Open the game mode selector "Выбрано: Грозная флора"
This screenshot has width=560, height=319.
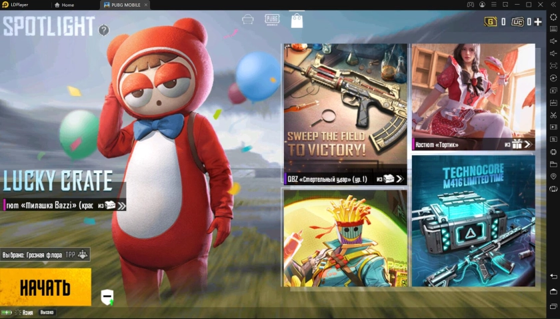point(45,254)
